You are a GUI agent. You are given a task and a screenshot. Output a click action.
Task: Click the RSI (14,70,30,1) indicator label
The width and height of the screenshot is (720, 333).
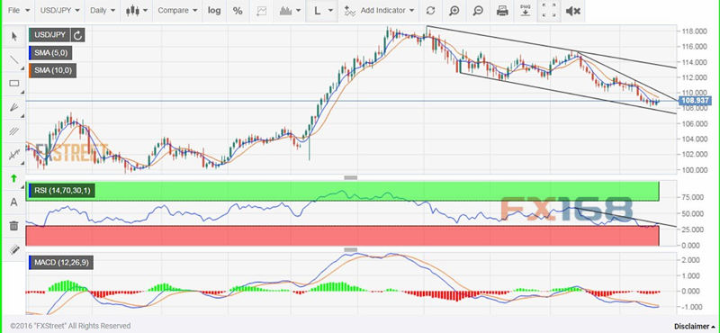(x=61, y=190)
